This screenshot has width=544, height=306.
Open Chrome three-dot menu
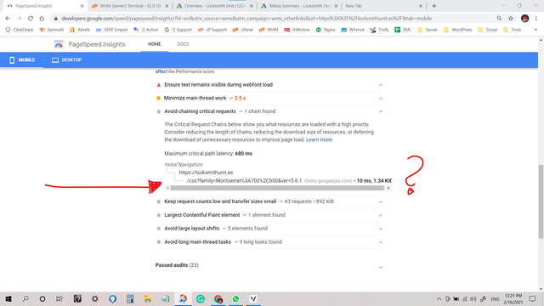click(536, 19)
